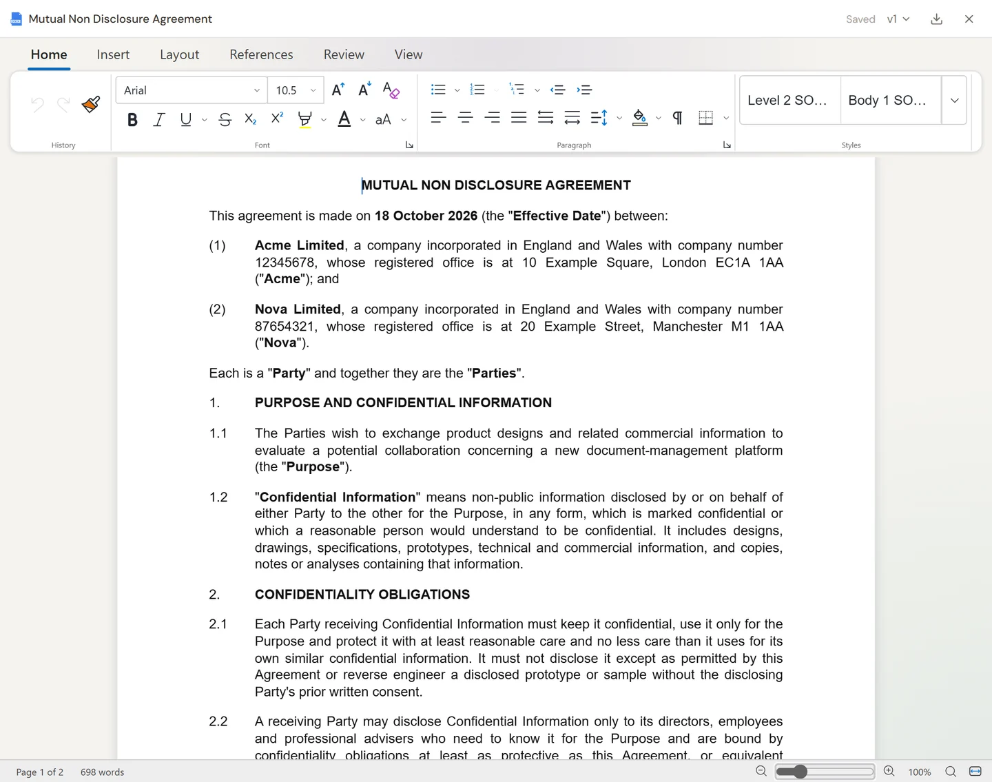This screenshot has width=992, height=782.
Task: Apply multilevel list
Action: (517, 90)
